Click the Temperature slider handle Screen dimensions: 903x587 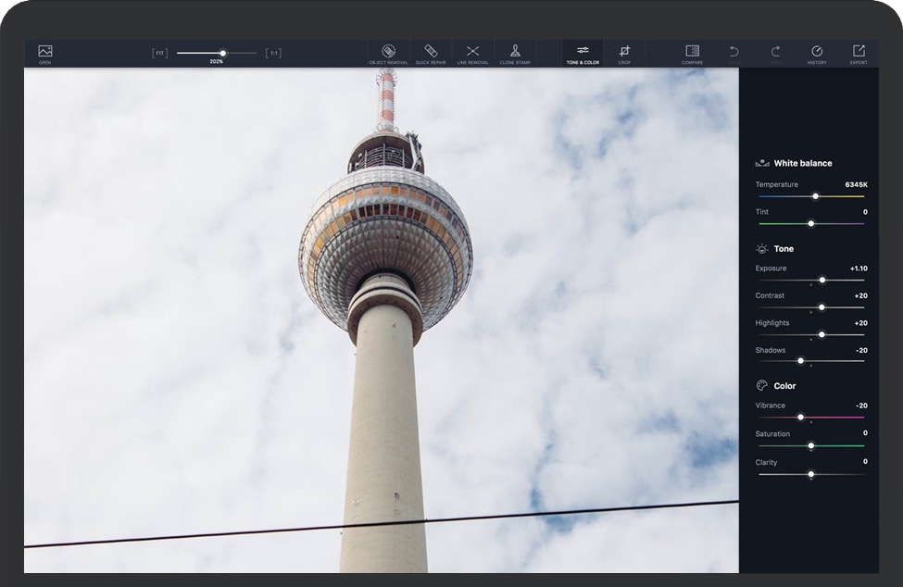[816, 196]
